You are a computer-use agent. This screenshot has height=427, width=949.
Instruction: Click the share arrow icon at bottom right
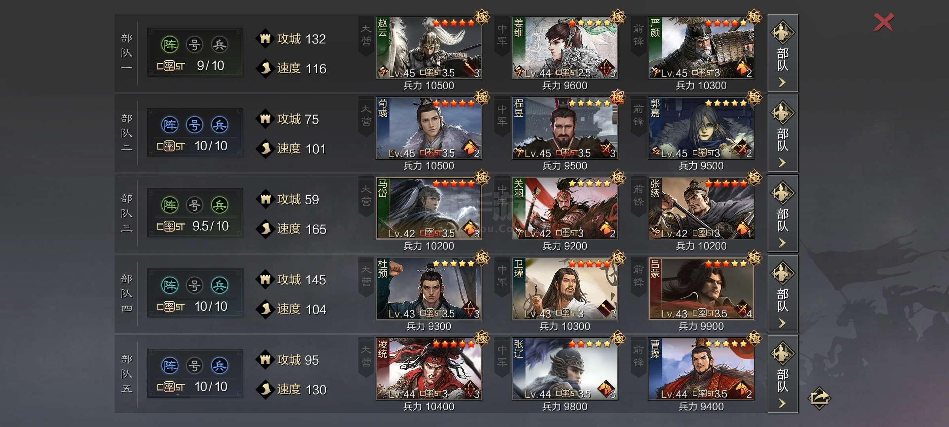pyautogui.click(x=819, y=398)
